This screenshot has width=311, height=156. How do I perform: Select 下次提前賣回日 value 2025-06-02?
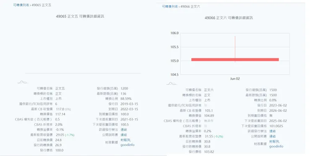pyautogui.click(x=278, y=121)
